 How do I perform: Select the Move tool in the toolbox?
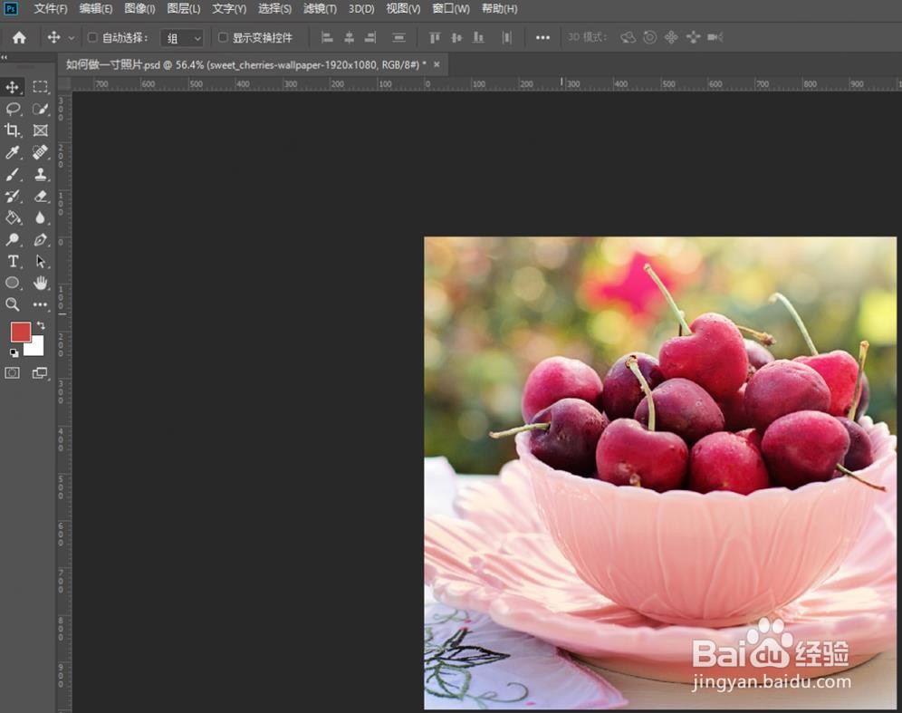[x=12, y=87]
